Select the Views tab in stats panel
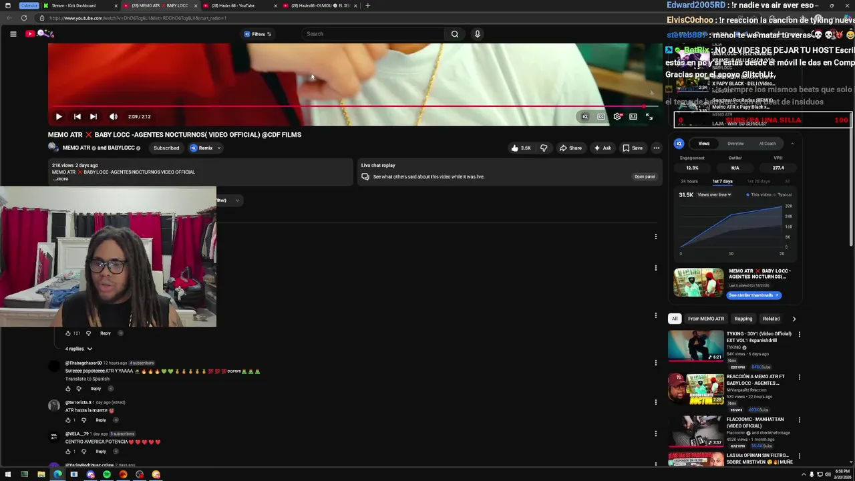The width and height of the screenshot is (855, 481). (x=704, y=144)
